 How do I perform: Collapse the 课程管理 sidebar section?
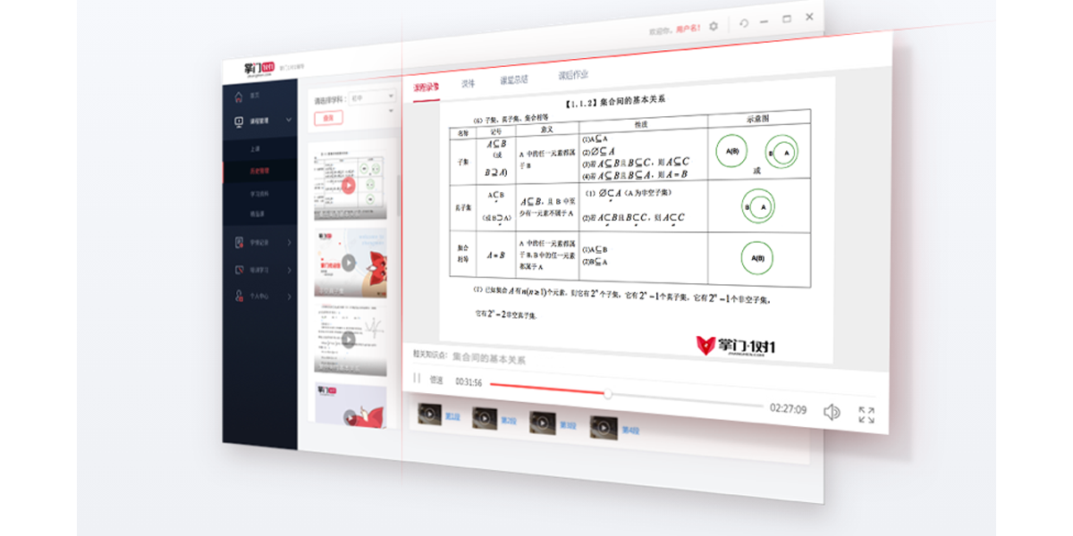pyautogui.click(x=288, y=120)
